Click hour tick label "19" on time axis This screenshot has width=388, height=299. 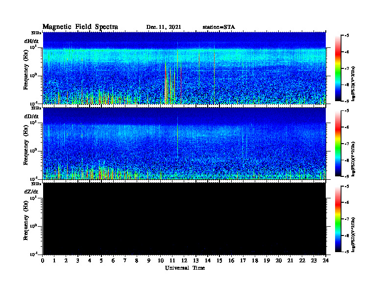click(x=267, y=261)
